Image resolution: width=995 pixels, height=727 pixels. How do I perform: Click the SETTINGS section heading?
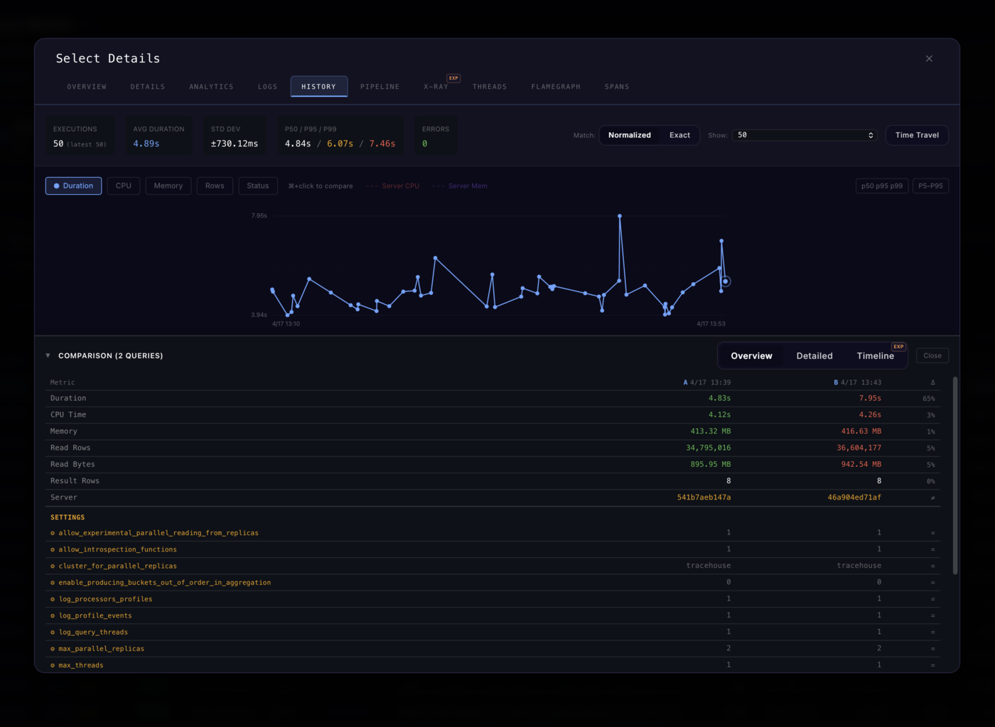tap(68, 517)
